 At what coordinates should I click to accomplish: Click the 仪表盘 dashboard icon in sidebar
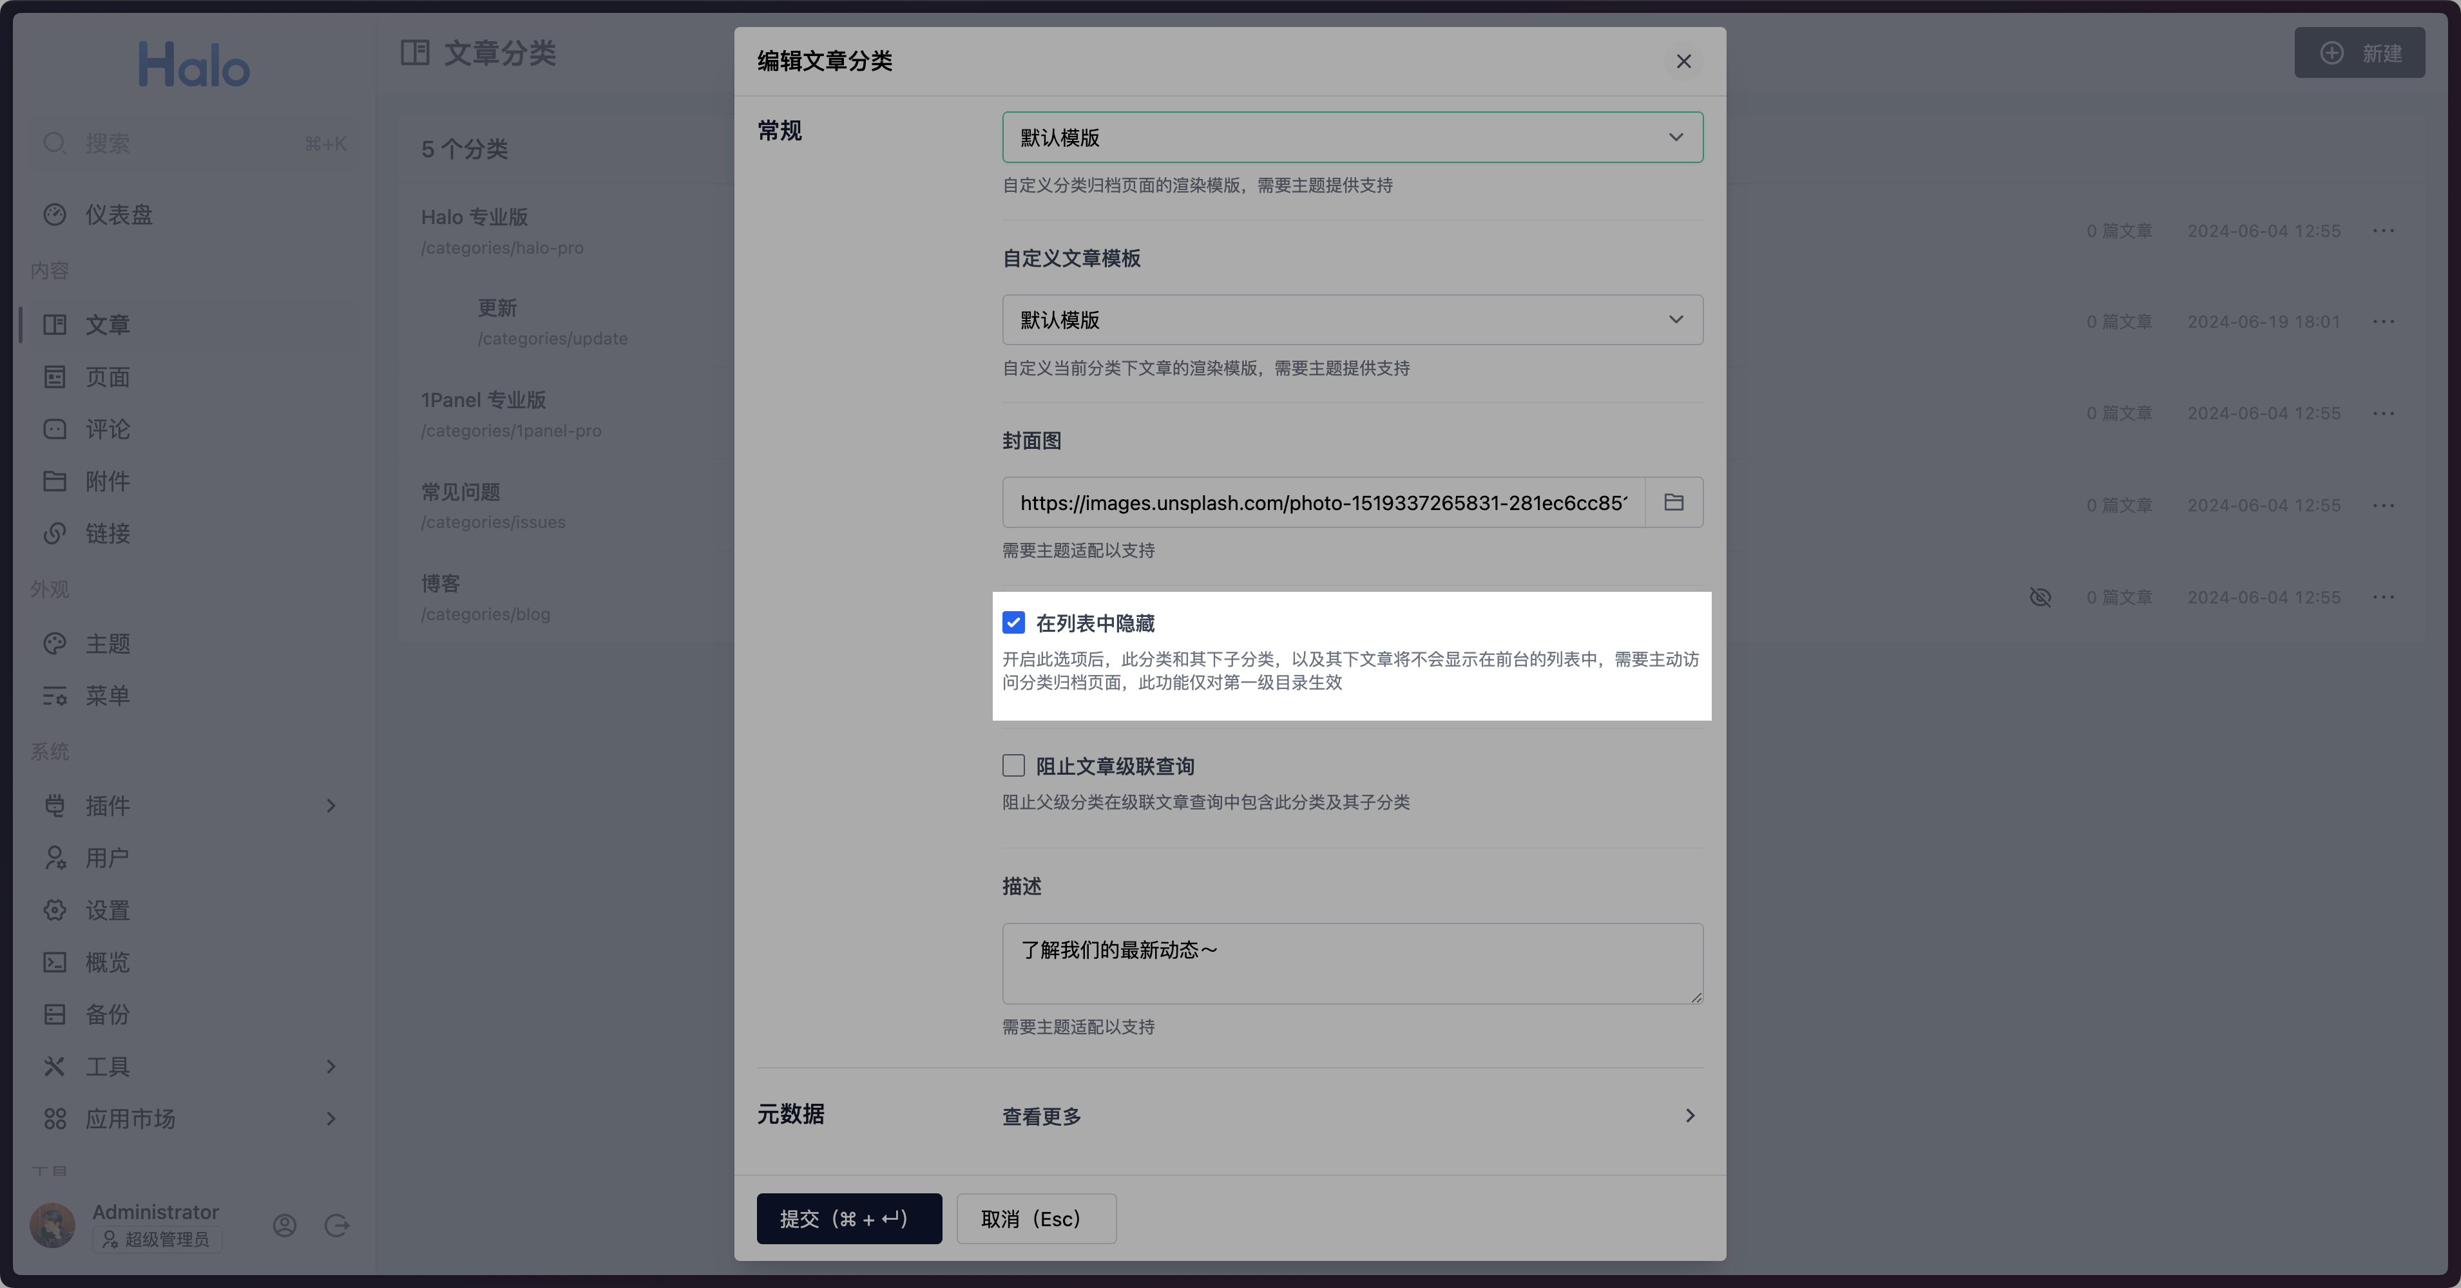click(x=55, y=215)
